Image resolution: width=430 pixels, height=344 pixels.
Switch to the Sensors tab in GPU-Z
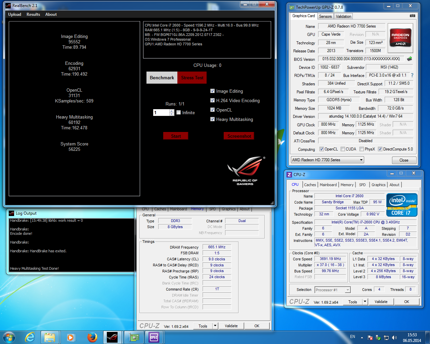tap(325, 16)
